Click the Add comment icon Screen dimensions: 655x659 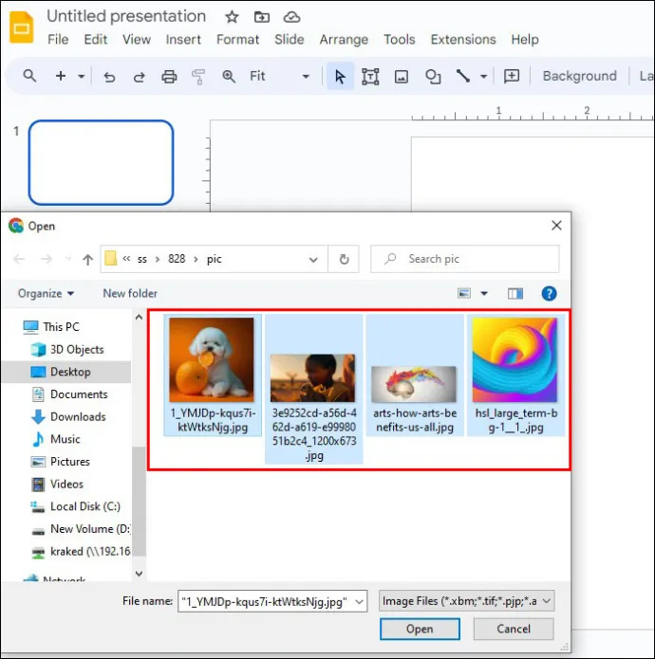(512, 76)
